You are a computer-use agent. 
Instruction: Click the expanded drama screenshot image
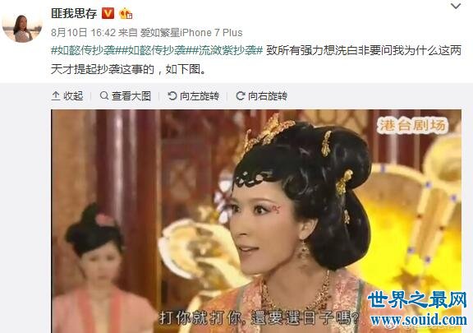pyautogui.click(x=256, y=221)
